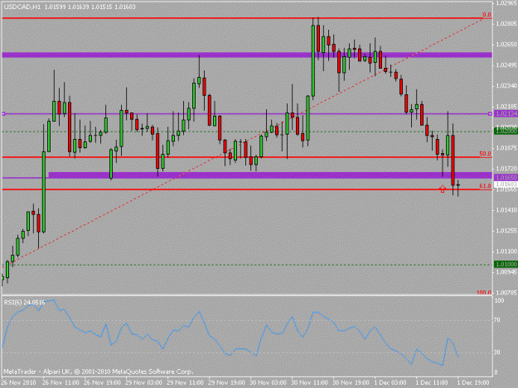This screenshot has width=518, height=388.
Task: Click the purple 1.02134 price tag
Action: pos(506,113)
